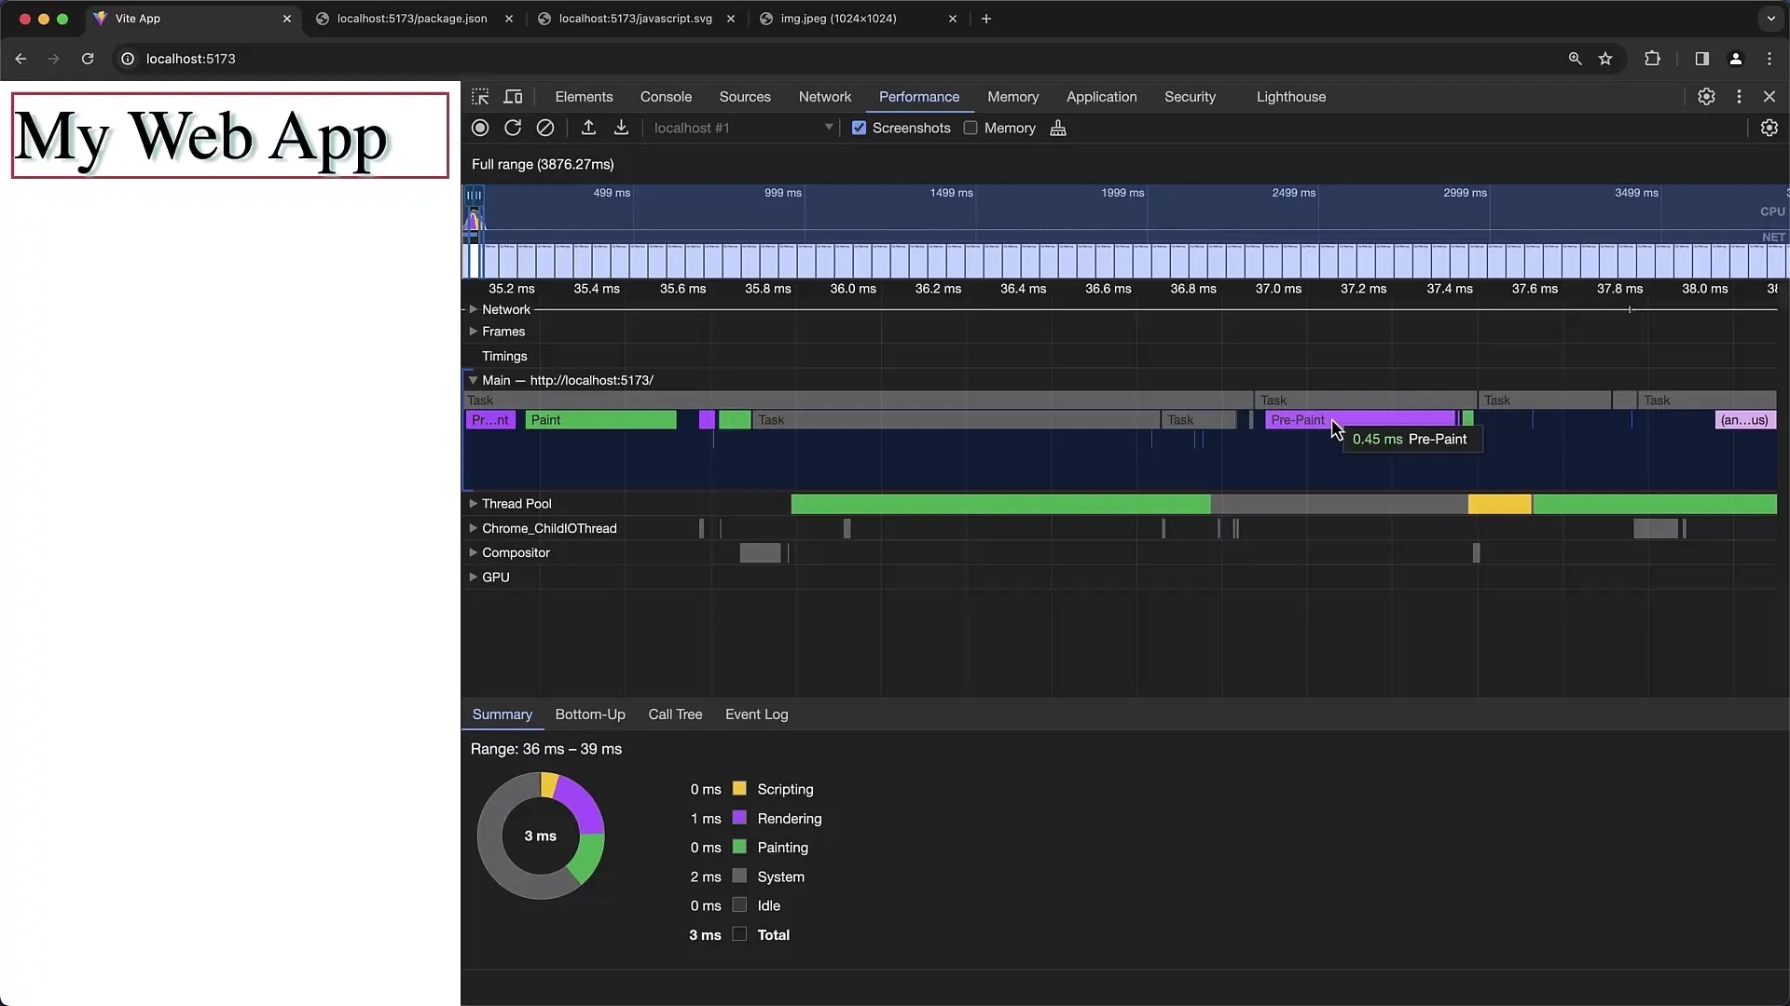Expand the Compositor track section
This screenshot has height=1006, width=1790.
pos(472,551)
